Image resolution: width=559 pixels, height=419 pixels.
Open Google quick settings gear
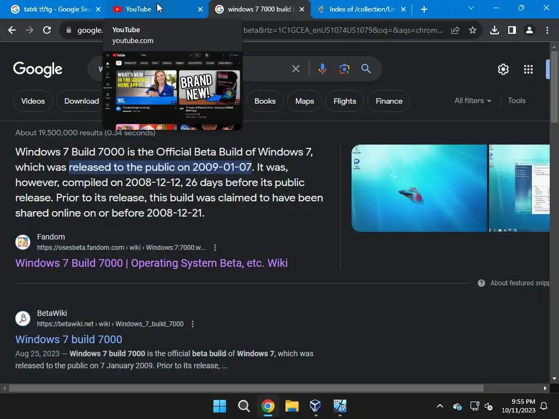point(503,69)
